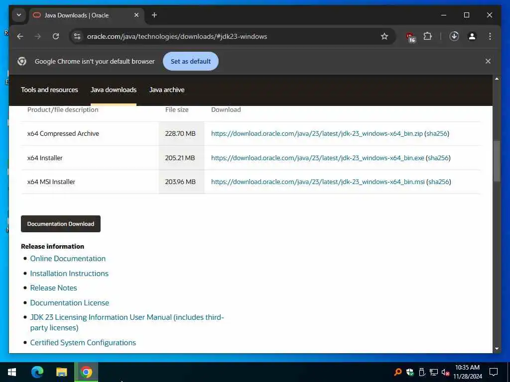Click x64 Compressed Archive text

(x=63, y=133)
